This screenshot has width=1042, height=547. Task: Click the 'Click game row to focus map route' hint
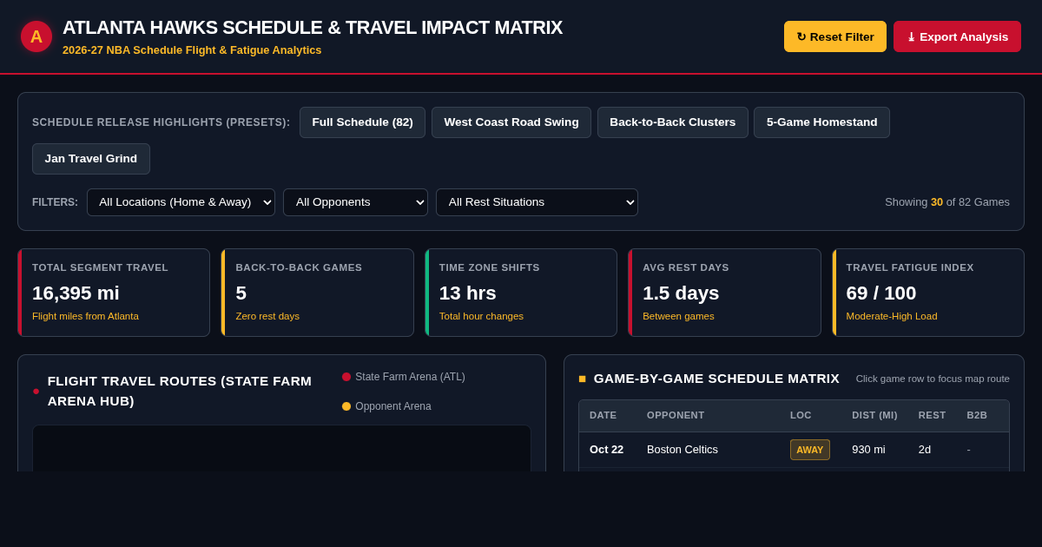[x=933, y=379]
